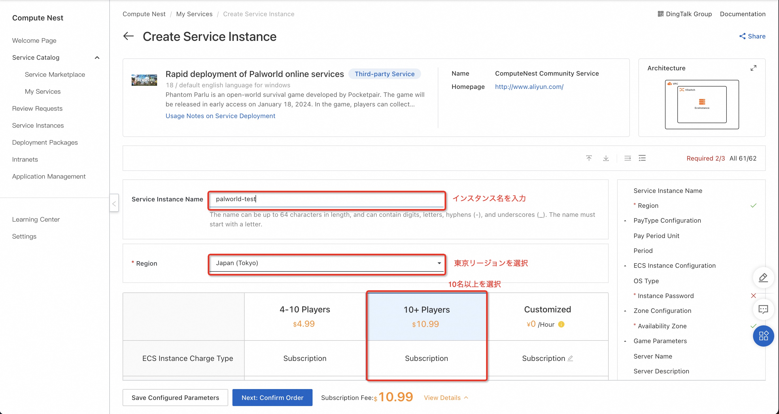The height and width of the screenshot is (414, 779).
Task: Select the 10+ Players plan
Action: click(x=426, y=316)
